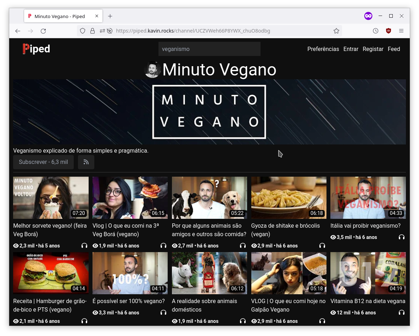Click the Minuto Vegano channel name heading
This screenshot has height=336, width=419.
point(219,70)
